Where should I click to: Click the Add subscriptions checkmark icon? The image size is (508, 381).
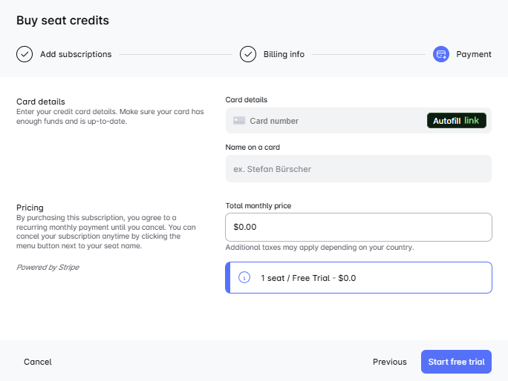click(x=25, y=54)
